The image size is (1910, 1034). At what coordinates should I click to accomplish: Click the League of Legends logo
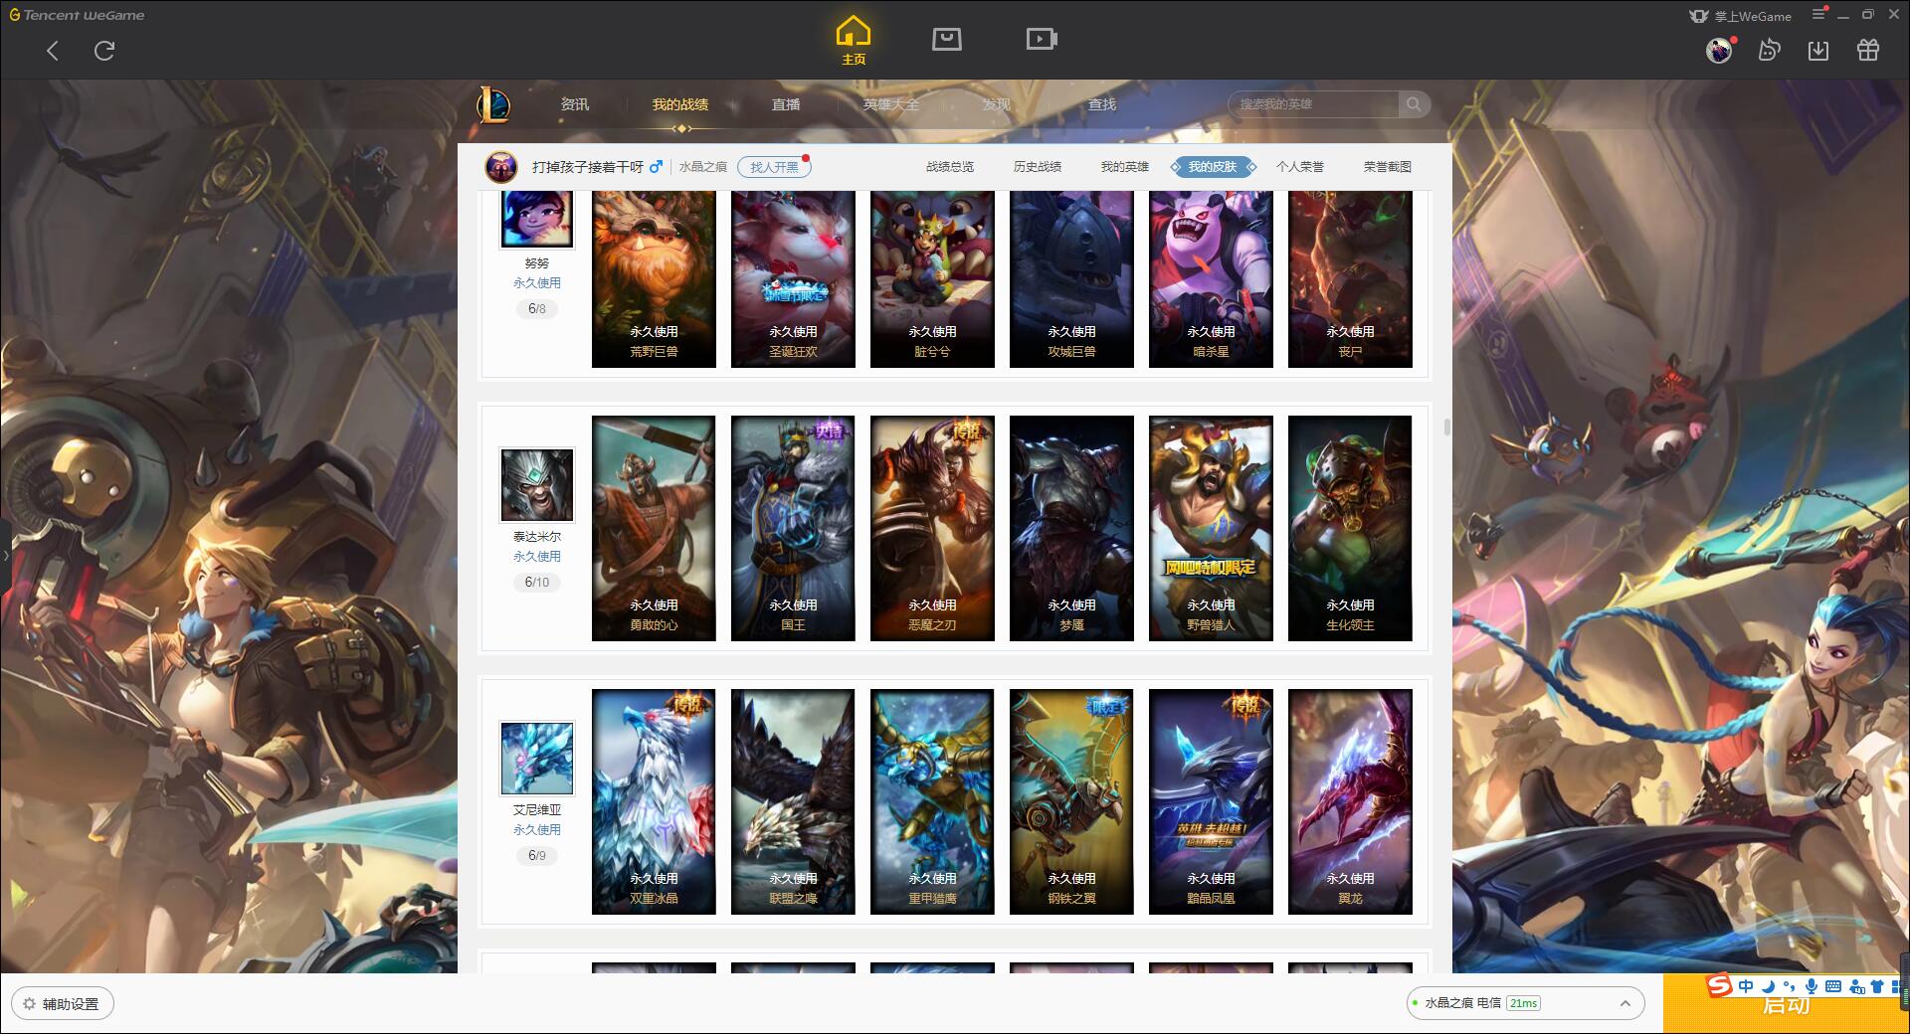[x=494, y=104]
